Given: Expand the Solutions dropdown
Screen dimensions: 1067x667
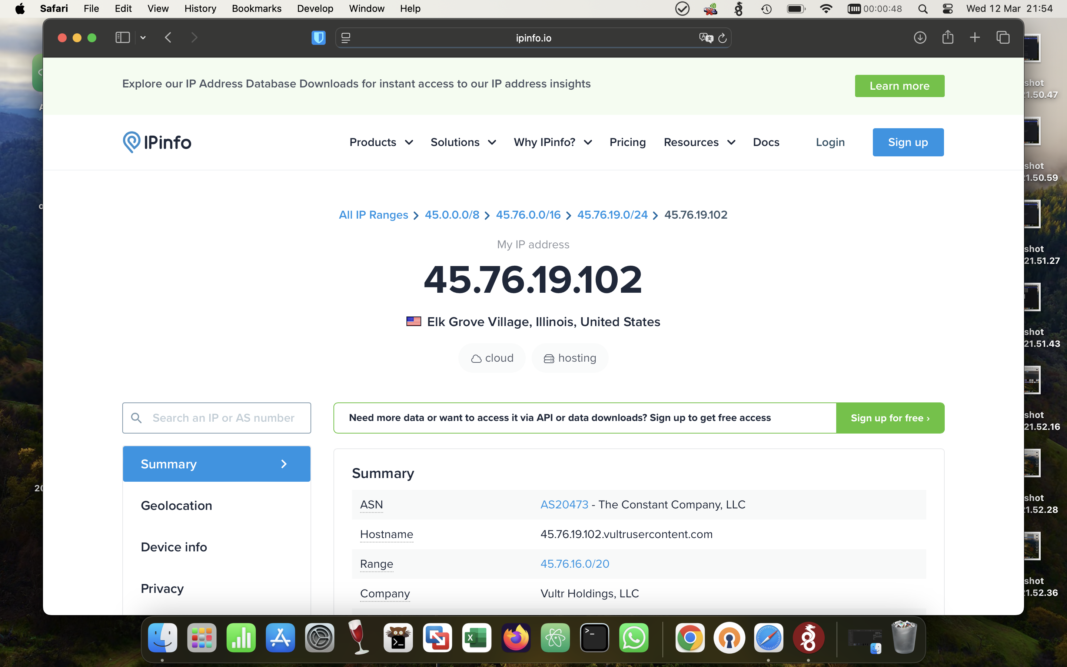Looking at the screenshot, I should tap(463, 142).
